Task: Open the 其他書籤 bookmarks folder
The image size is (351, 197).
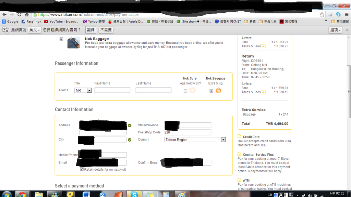Action: [x=340, y=22]
